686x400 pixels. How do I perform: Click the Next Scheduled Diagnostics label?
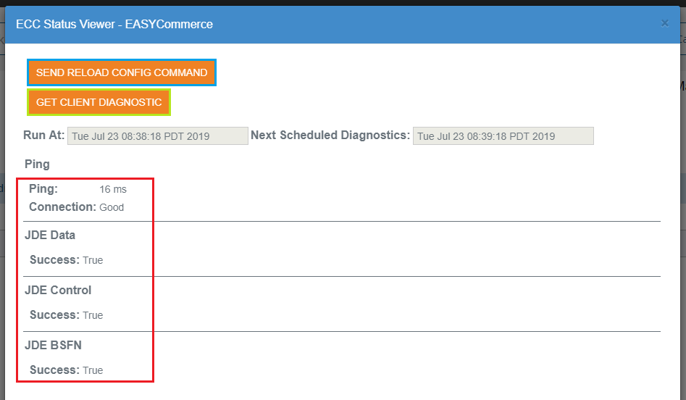coord(330,136)
